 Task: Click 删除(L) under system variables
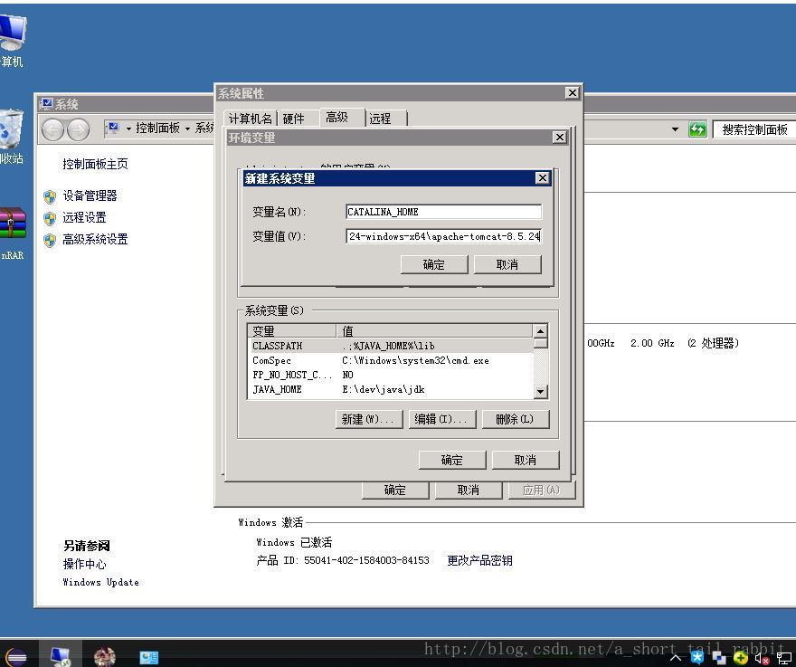tap(516, 419)
